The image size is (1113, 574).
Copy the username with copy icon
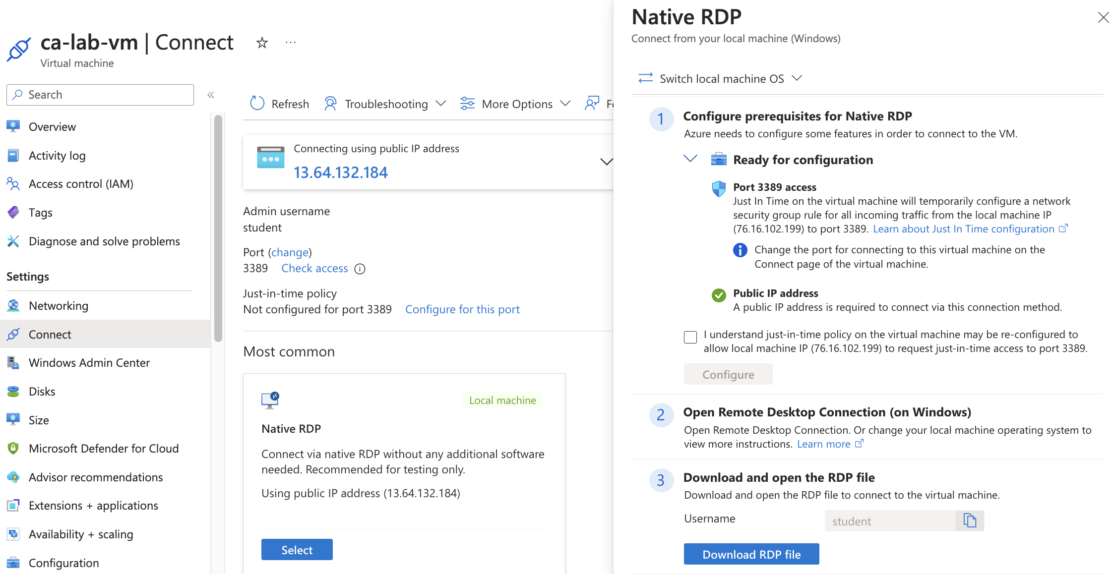970,520
